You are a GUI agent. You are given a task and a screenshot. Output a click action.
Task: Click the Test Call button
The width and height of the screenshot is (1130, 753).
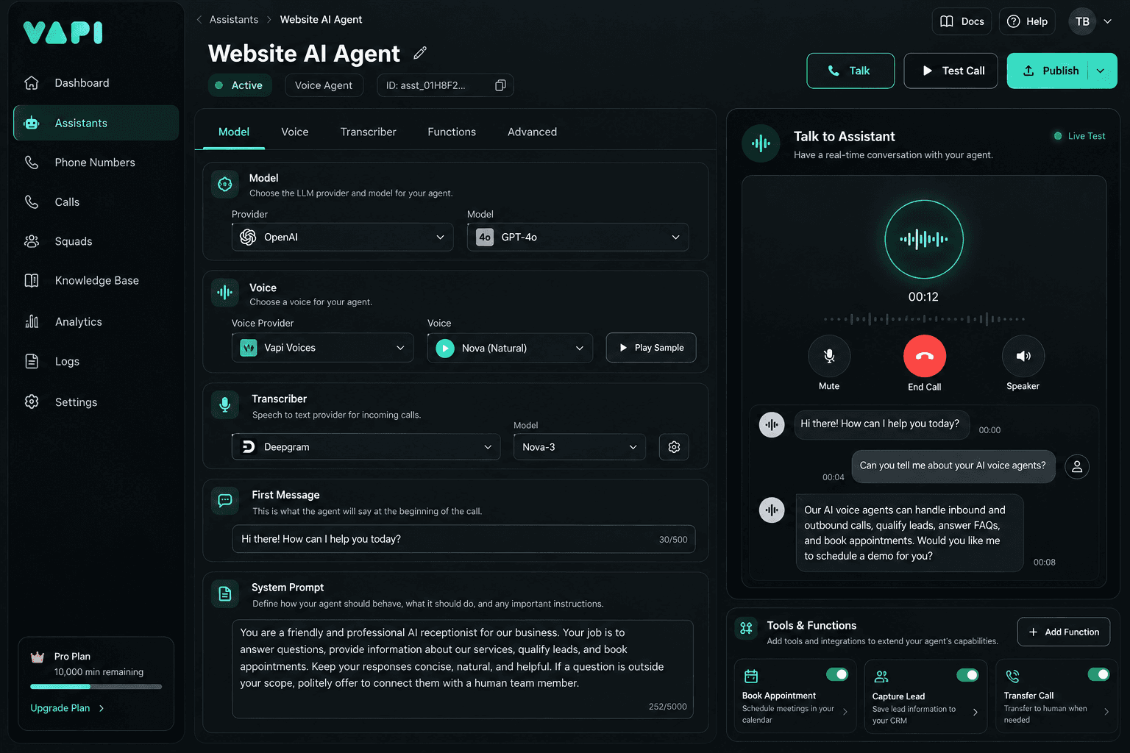pos(951,71)
